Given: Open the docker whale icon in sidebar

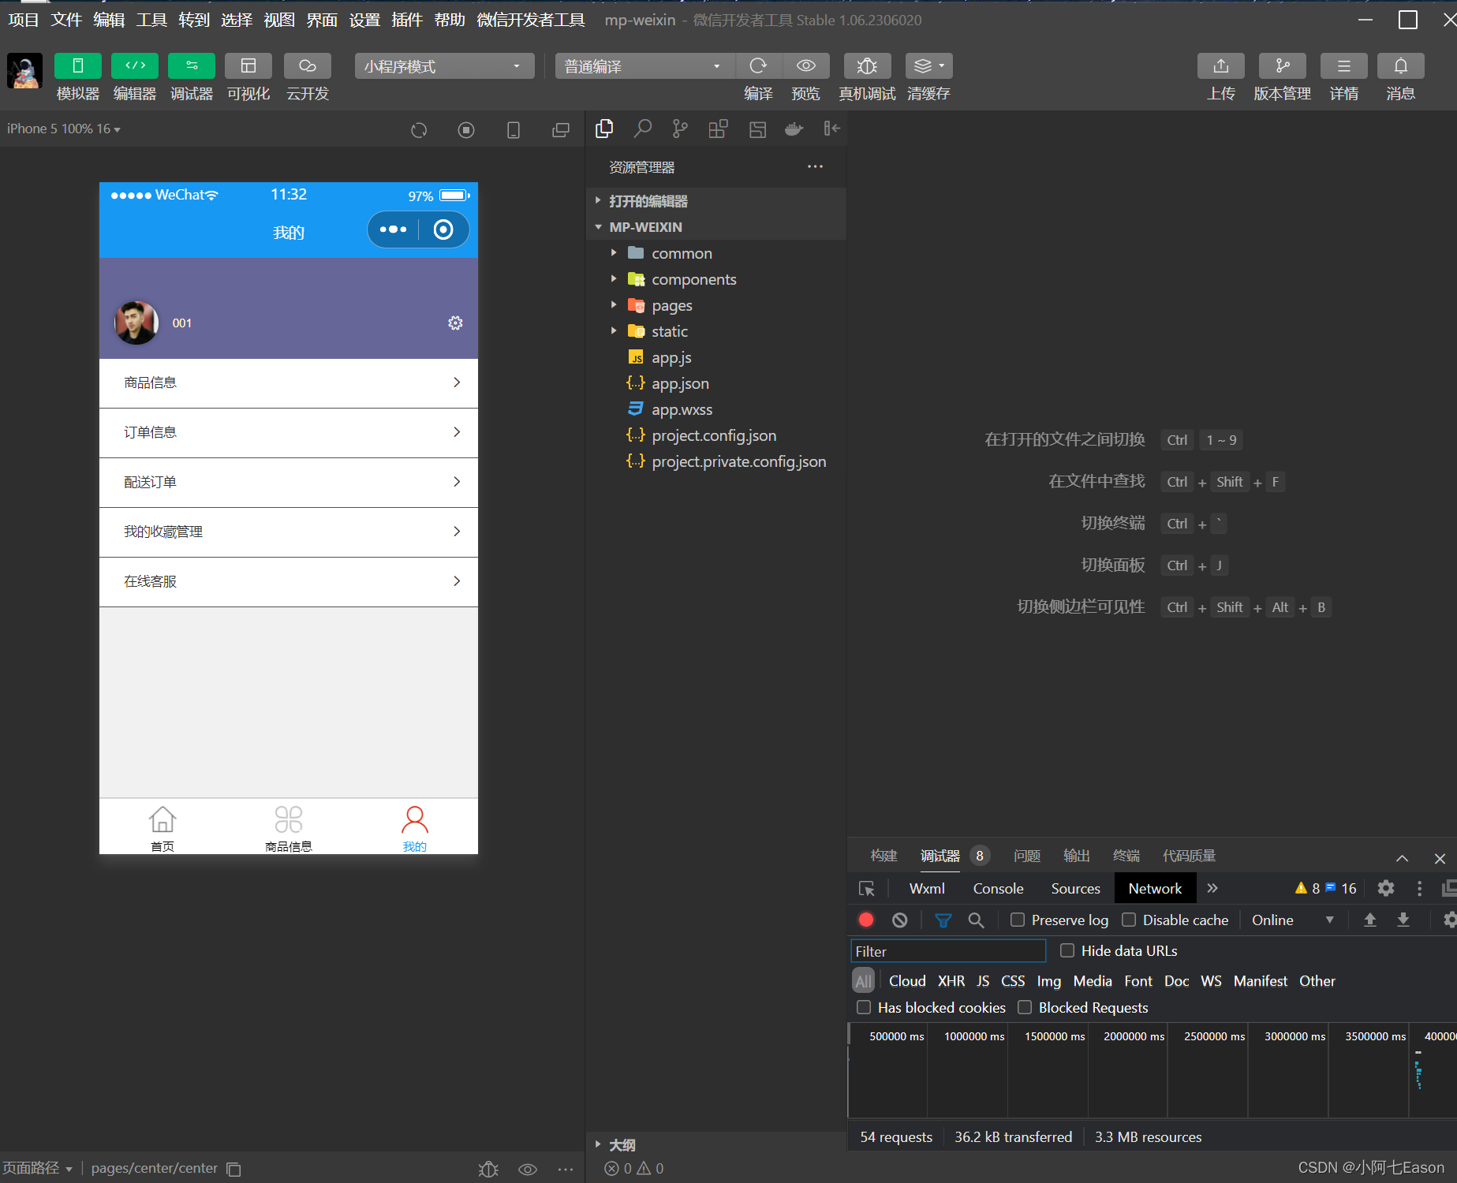Looking at the screenshot, I should pos(794,129).
